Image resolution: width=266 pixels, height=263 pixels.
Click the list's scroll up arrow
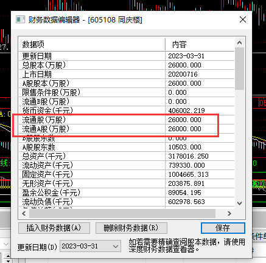coord(239,43)
